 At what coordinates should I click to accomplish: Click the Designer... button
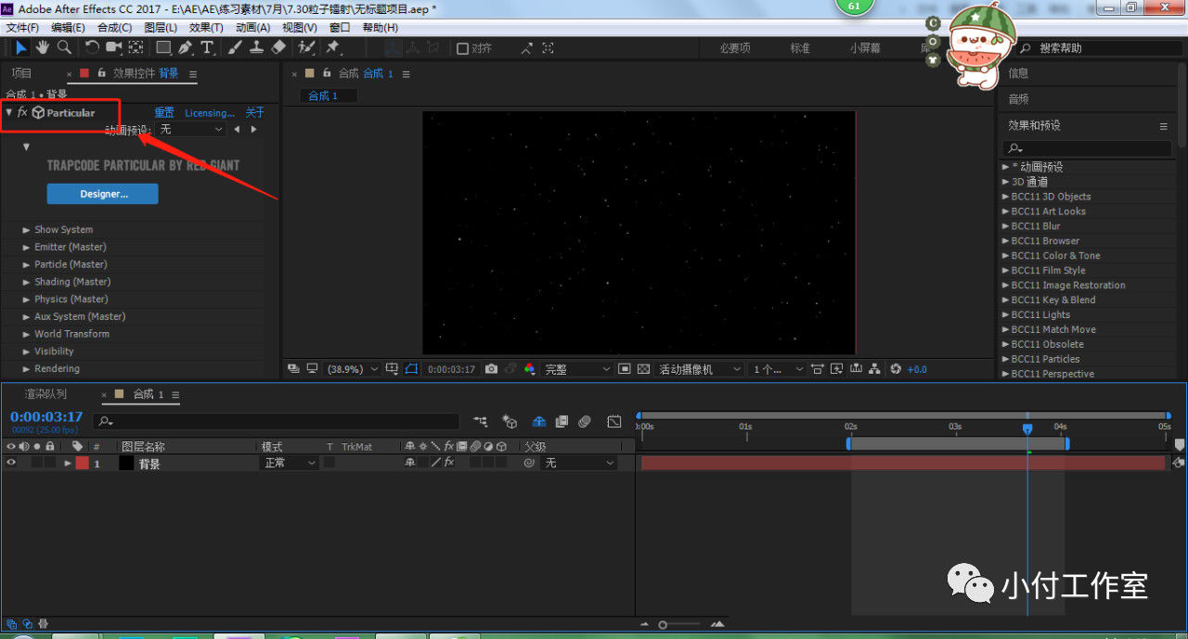pos(102,194)
